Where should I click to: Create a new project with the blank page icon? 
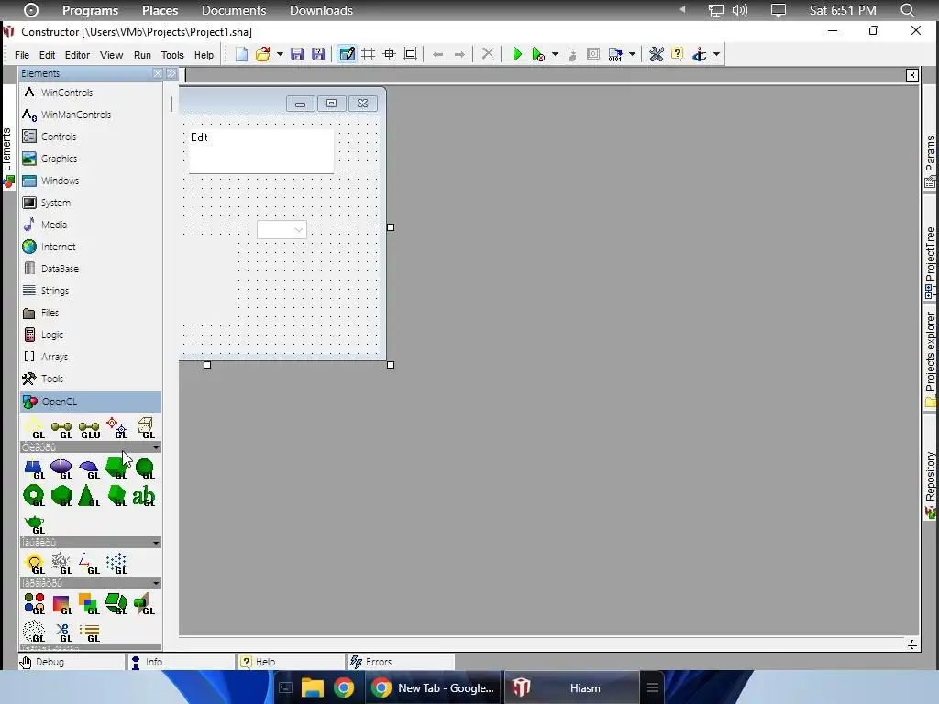coord(241,54)
